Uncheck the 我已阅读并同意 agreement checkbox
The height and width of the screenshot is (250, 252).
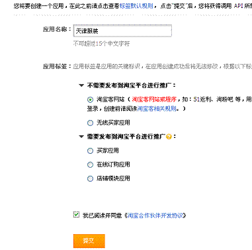point(76,214)
